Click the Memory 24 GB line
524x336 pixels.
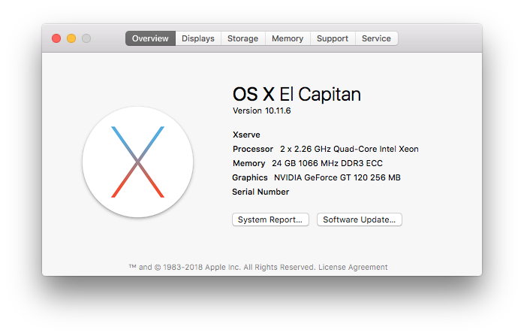point(308,163)
